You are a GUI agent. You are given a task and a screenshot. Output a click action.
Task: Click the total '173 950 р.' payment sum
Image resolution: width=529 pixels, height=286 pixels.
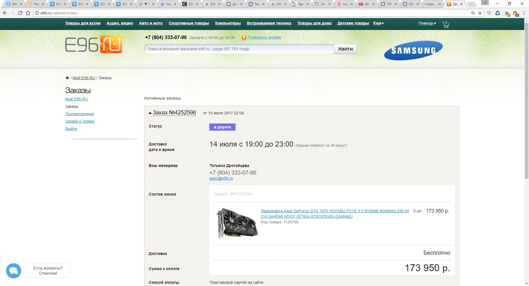[x=427, y=268]
